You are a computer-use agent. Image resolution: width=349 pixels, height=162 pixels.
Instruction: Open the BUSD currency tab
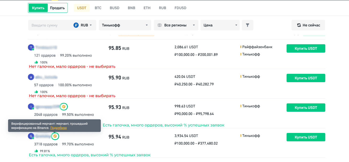(114, 8)
